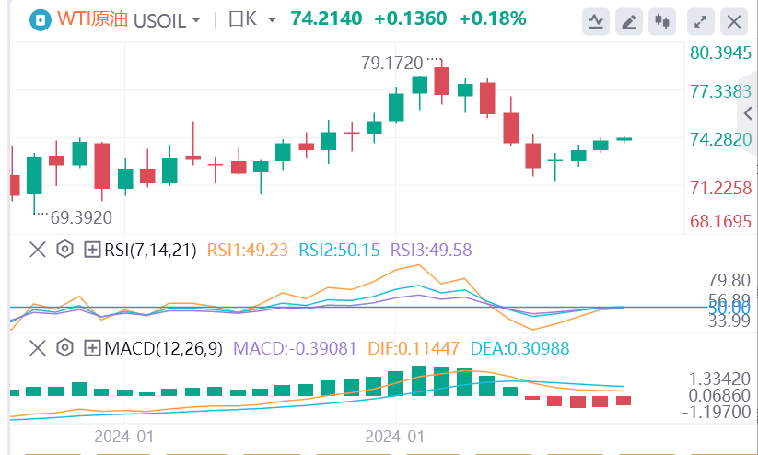The height and width of the screenshot is (455, 758).
Task: Collapse the right side panel arrow
Action: click(x=748, y=112)
